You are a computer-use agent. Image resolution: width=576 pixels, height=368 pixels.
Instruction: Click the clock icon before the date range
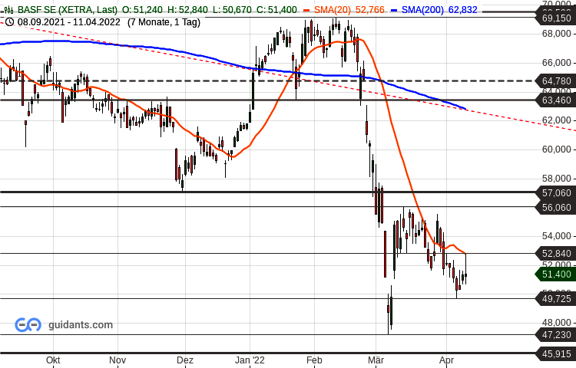9,22
